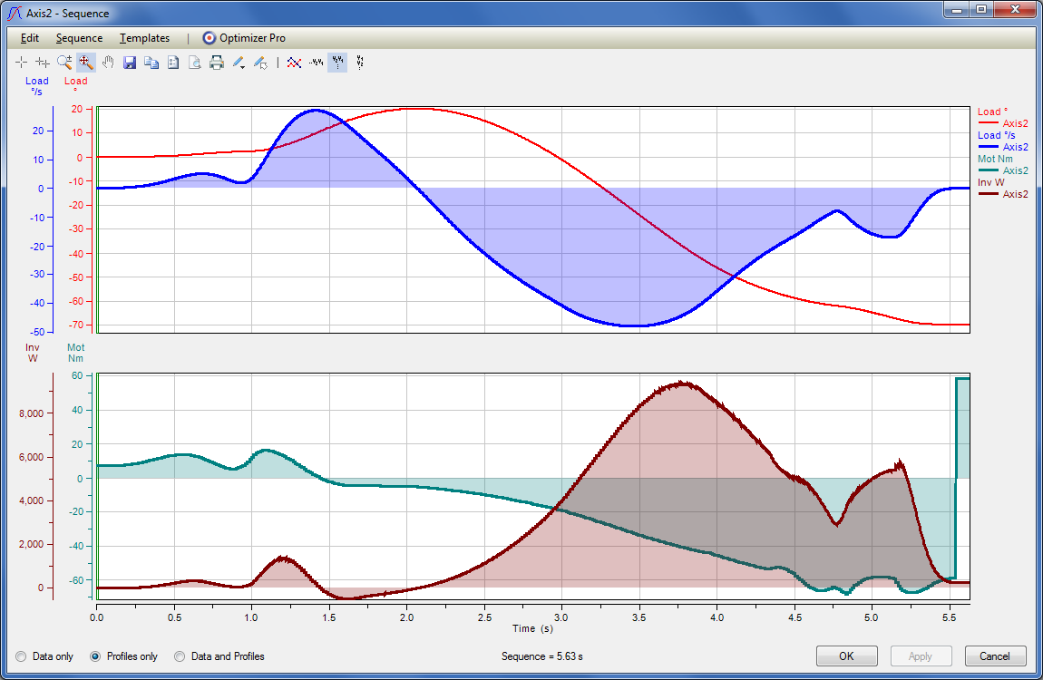Choose the Data and Profiles option
This screenshot has width=1043, height=680.
[180, 656]
